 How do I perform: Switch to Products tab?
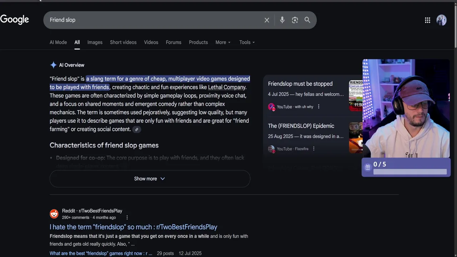[x=198, y=42]
